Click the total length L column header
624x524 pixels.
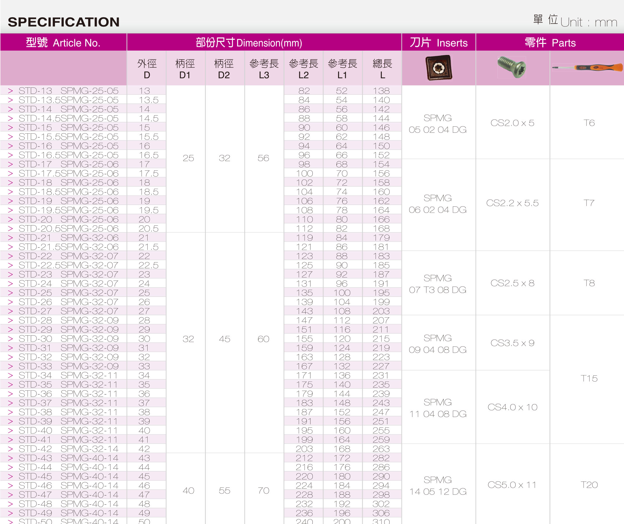[x=382, y=68]
